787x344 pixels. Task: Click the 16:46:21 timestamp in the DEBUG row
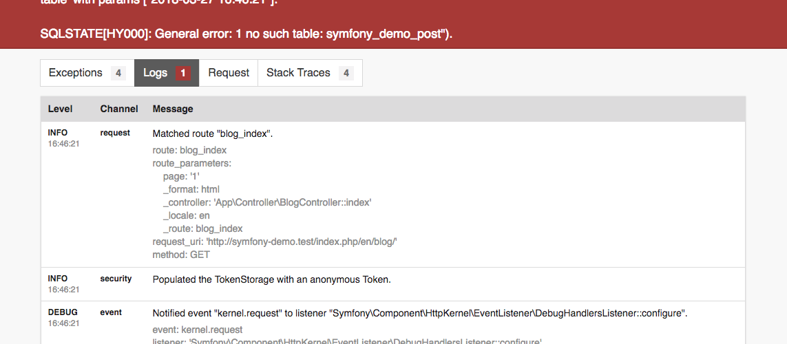click(x=64, y=323)
